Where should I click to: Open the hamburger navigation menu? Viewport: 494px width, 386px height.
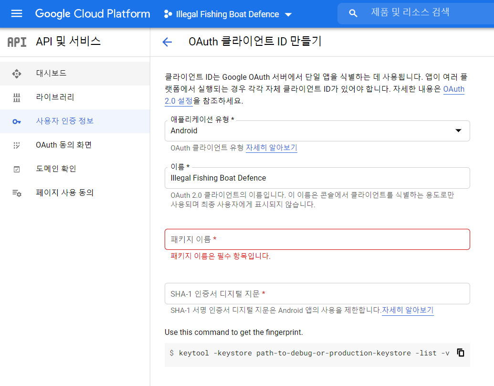click(17, 13)
